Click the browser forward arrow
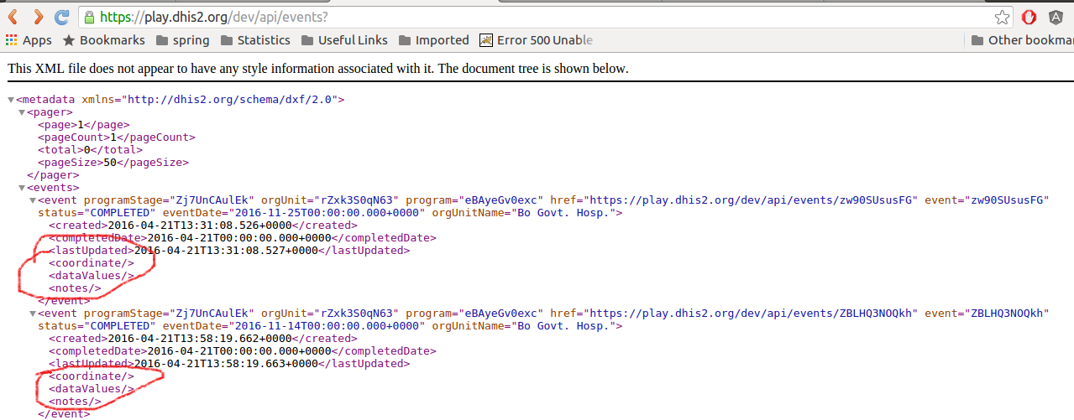This screenshot has width=1074, height=420. [38, 17]
